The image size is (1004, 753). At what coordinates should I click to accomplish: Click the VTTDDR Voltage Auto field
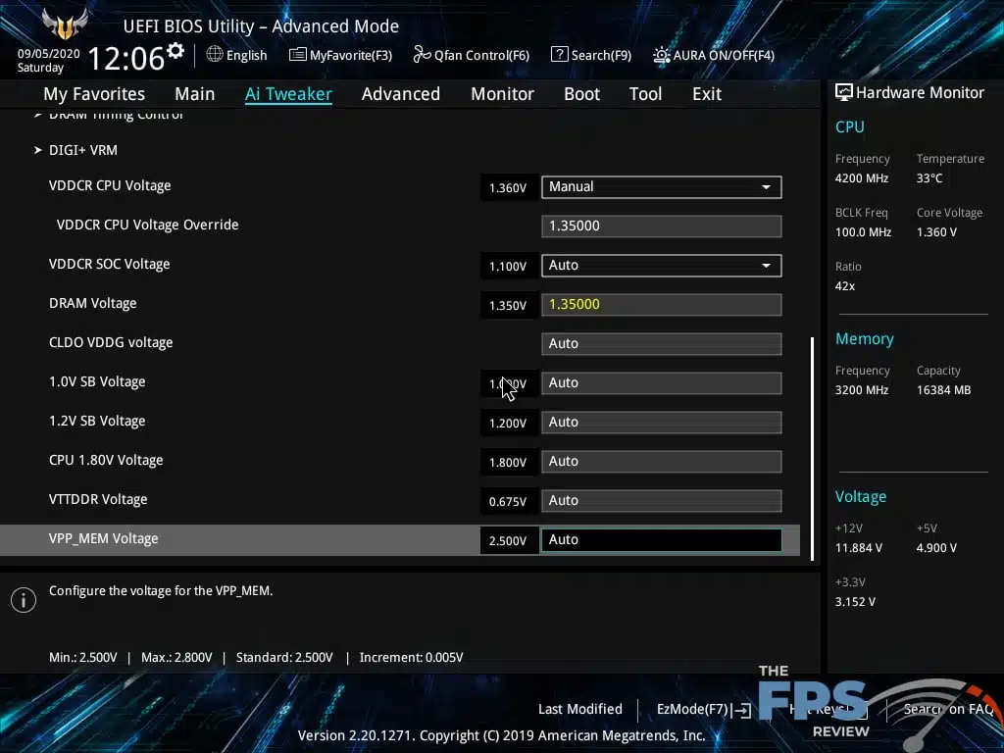click(662, 501)
